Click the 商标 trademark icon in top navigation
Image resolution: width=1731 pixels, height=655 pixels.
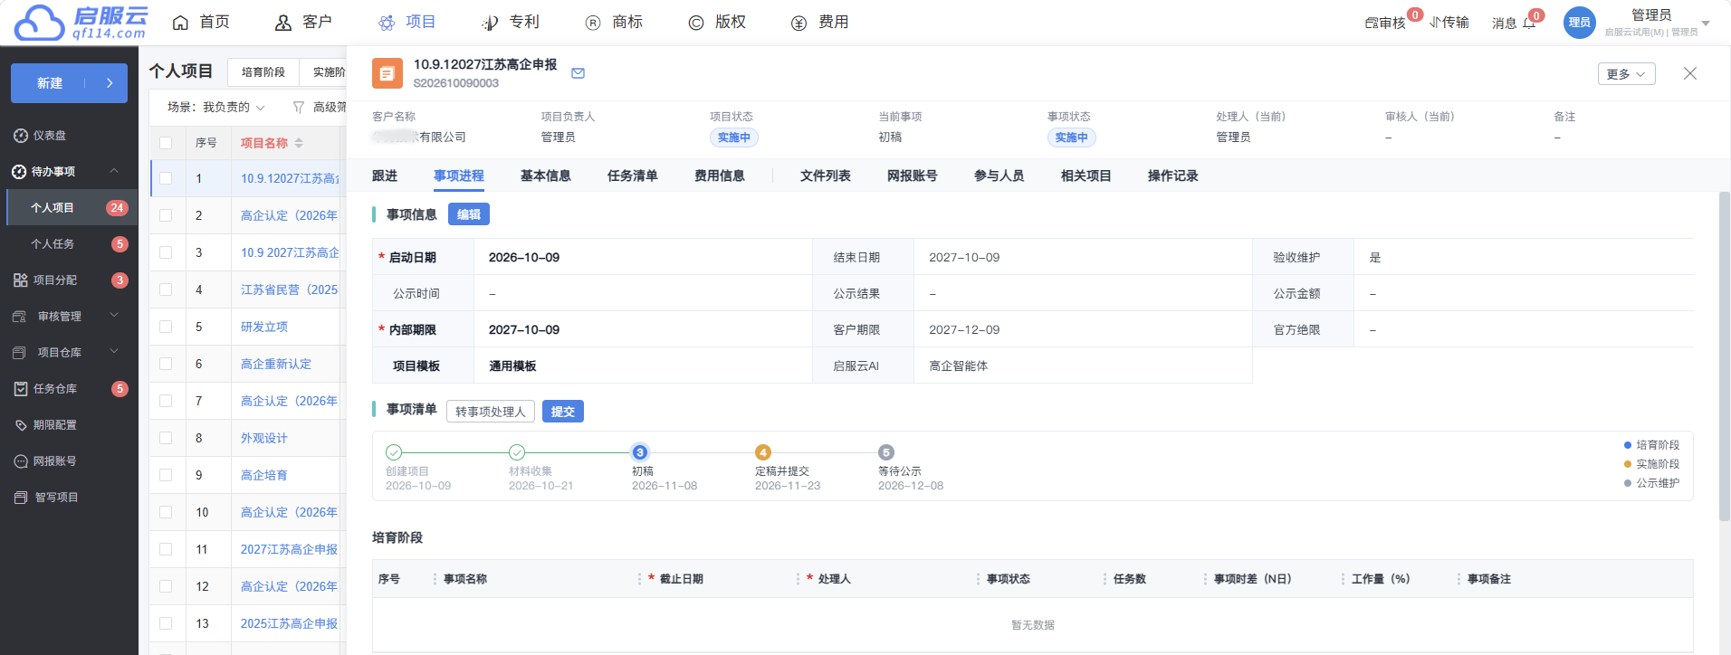(x=593, y=23)
